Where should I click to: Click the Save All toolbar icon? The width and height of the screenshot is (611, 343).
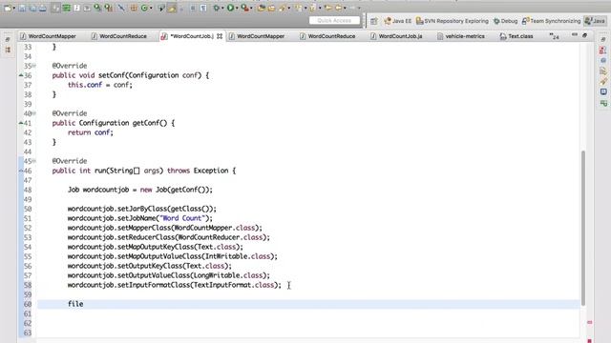(x=32, y=8)
